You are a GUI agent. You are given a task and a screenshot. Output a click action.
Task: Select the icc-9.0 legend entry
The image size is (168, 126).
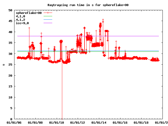click(x=22, y=23)
